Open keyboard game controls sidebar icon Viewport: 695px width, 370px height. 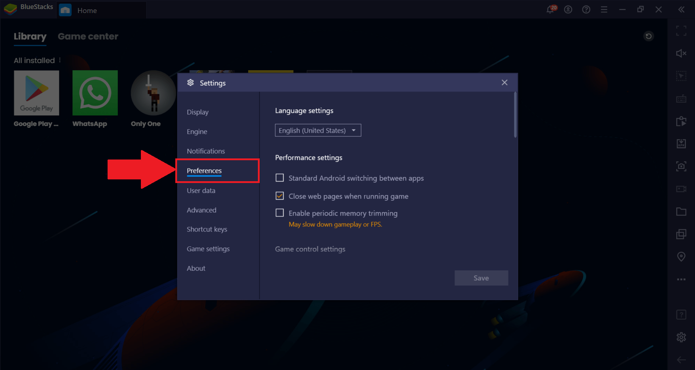(x=681, y=99)
